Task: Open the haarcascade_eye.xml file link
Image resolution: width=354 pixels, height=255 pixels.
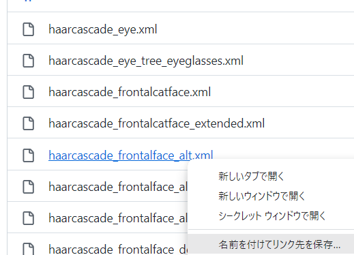Action: (x=103, y=29)
